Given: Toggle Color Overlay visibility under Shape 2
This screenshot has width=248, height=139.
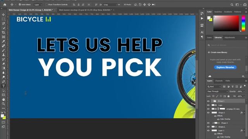Looking at the screenshot, I should 218,119.
